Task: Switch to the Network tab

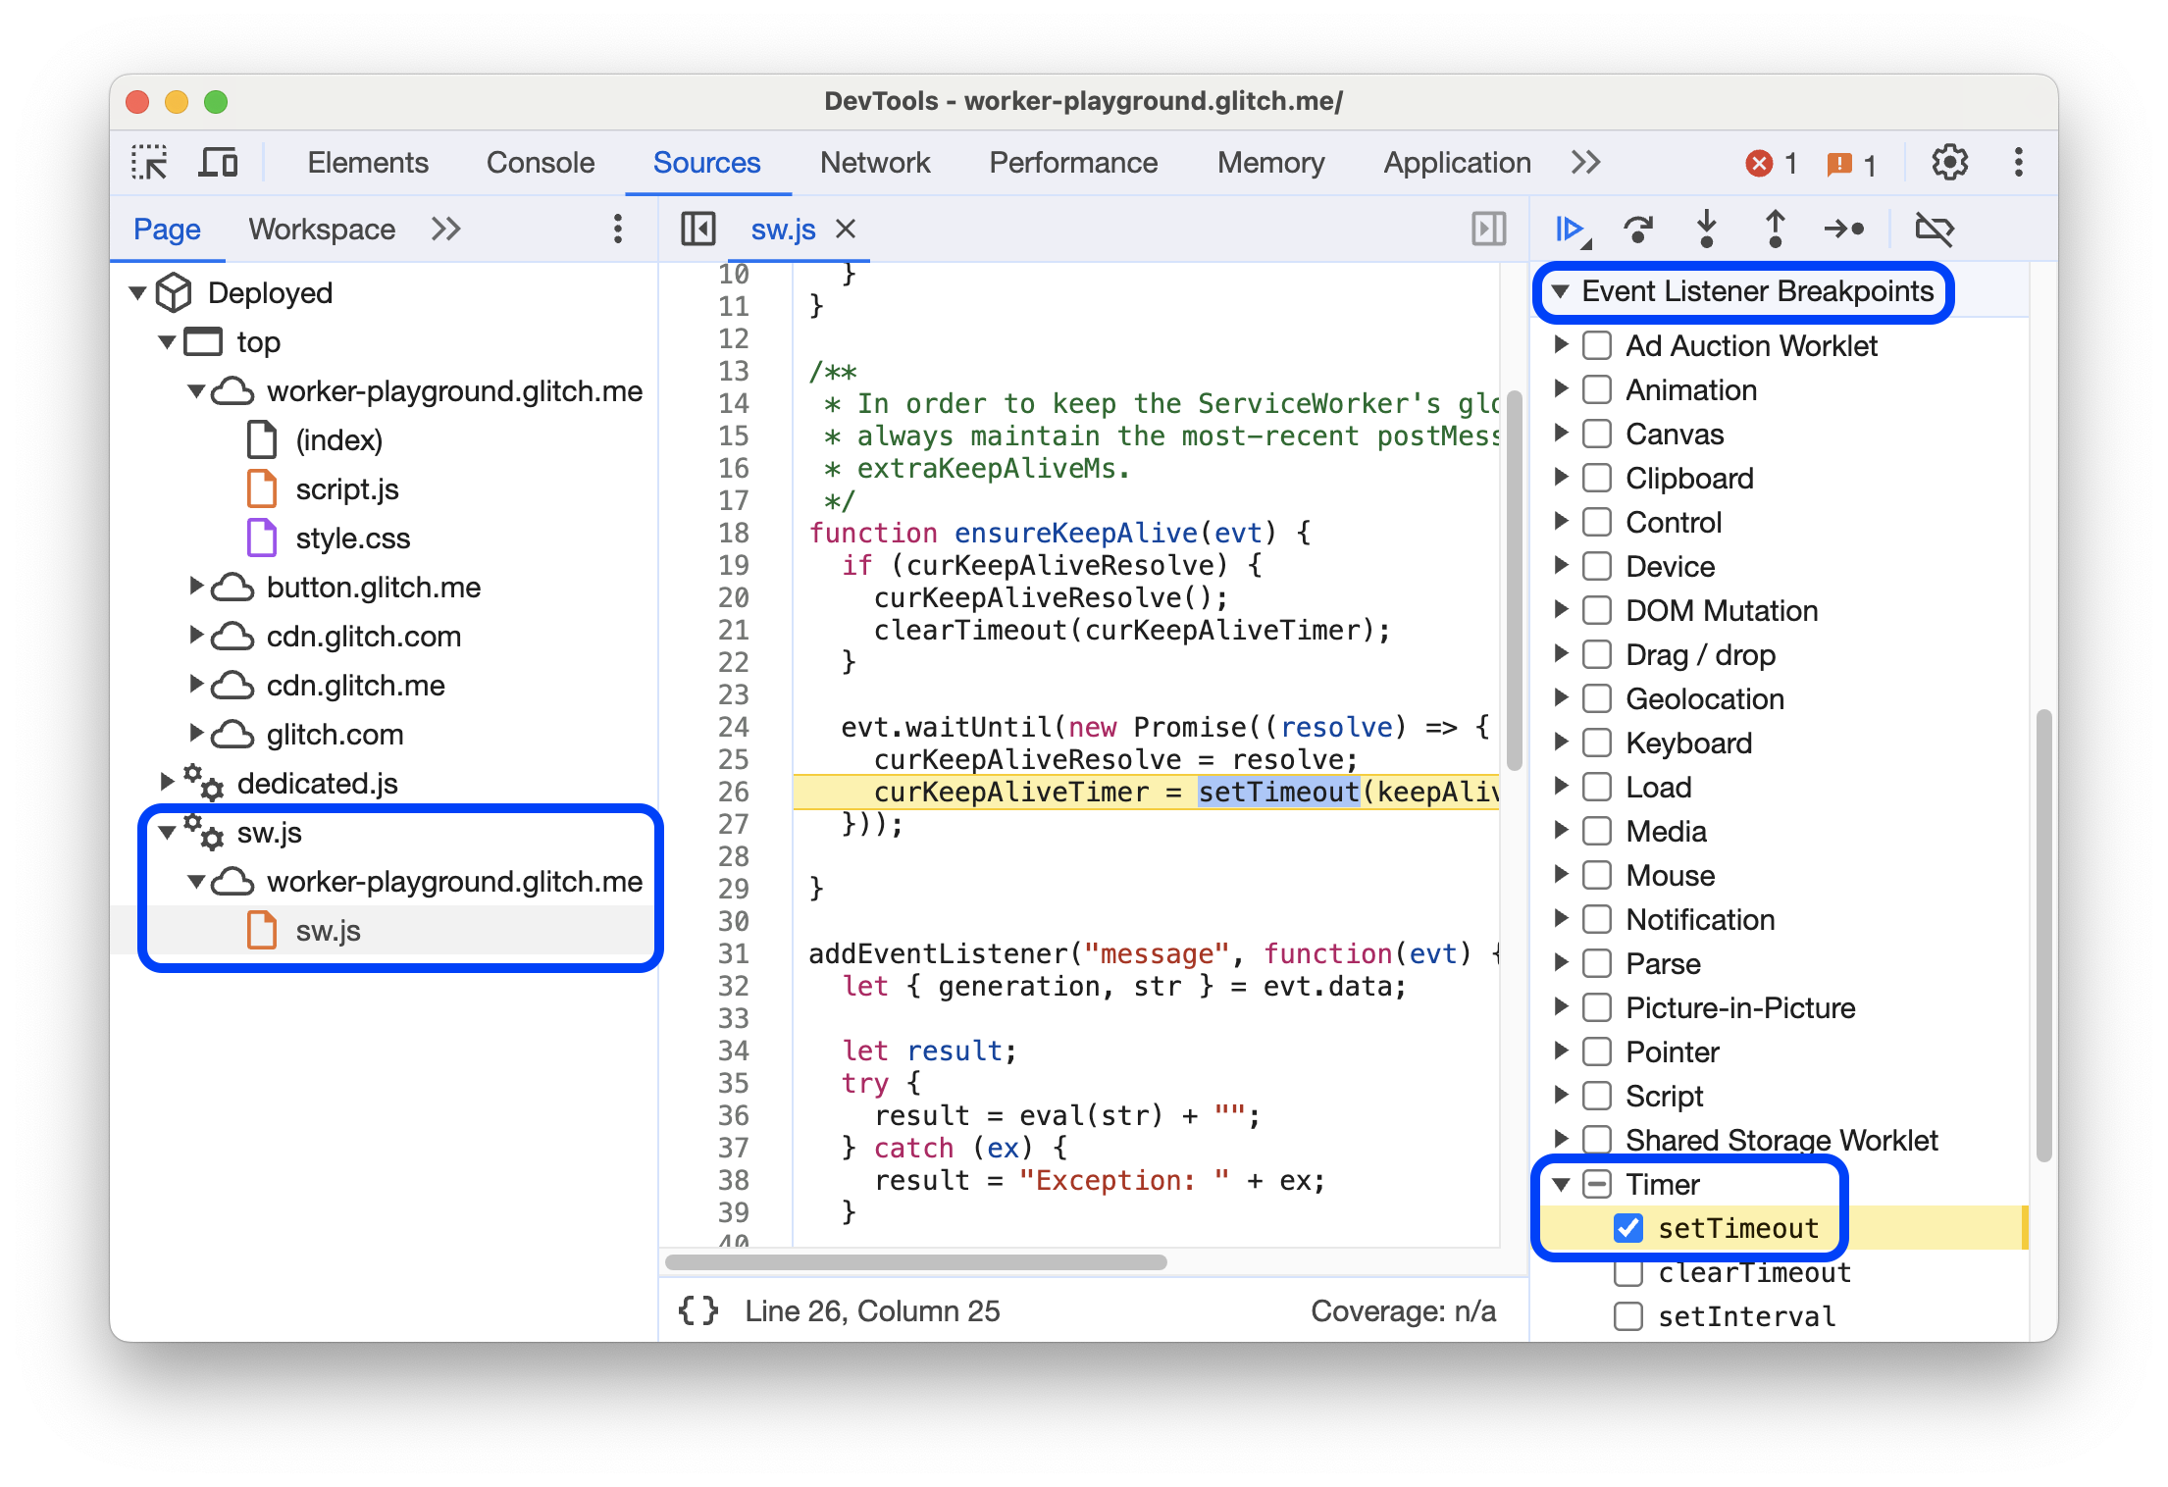Action: tap(873, 162)
